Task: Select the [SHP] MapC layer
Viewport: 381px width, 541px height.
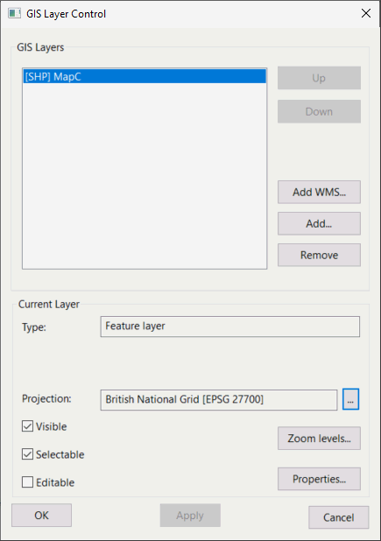Action: (x=145, y=76)
